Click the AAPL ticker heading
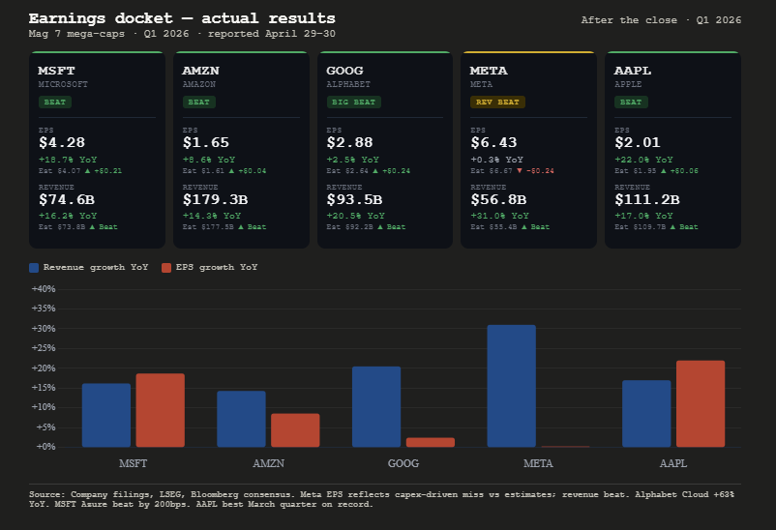776x530 pixels. tap(633, 71)
